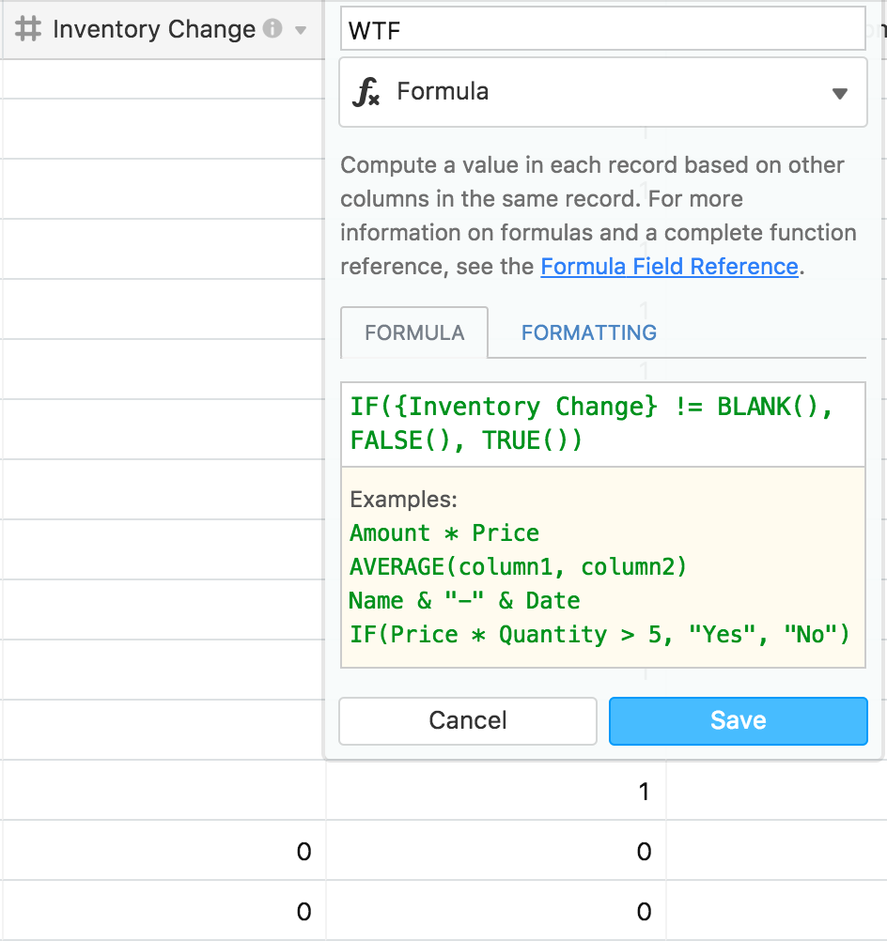Click the Examples formula hint box
This screenshot has width=887, height=941.
[603, 567]
